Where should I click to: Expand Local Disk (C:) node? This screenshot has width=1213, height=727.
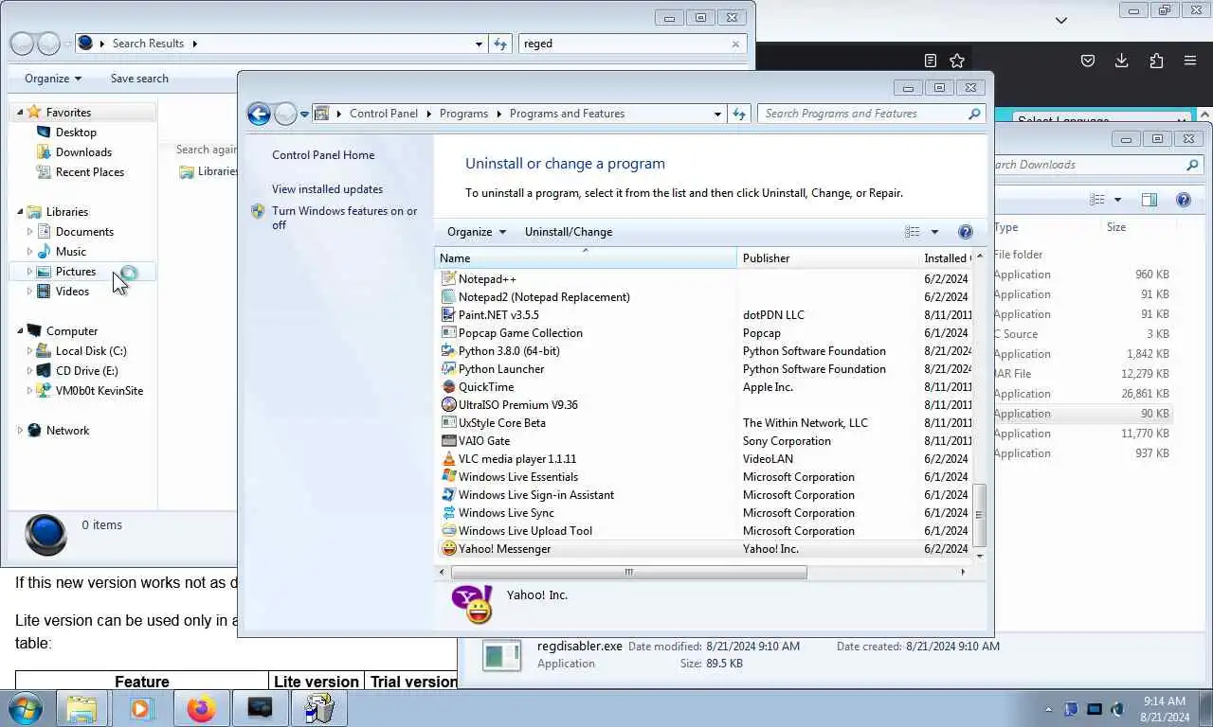(x=29, y=351)
